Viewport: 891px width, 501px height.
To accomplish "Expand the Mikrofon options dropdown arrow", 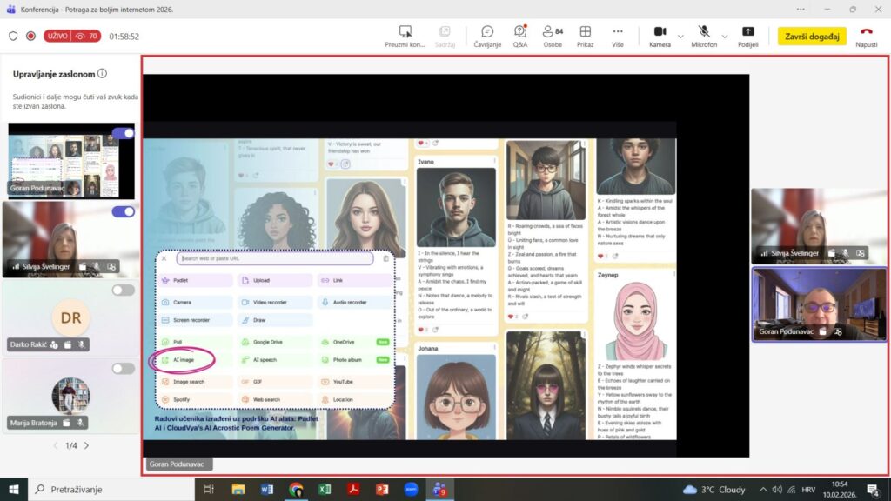I will pos(724,36).
